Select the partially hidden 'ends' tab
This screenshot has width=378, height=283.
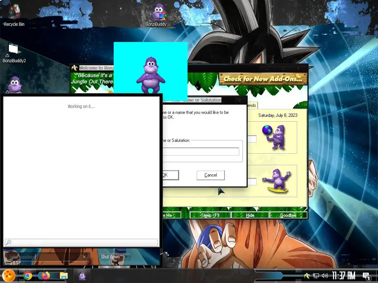click(x=252, y=105)
